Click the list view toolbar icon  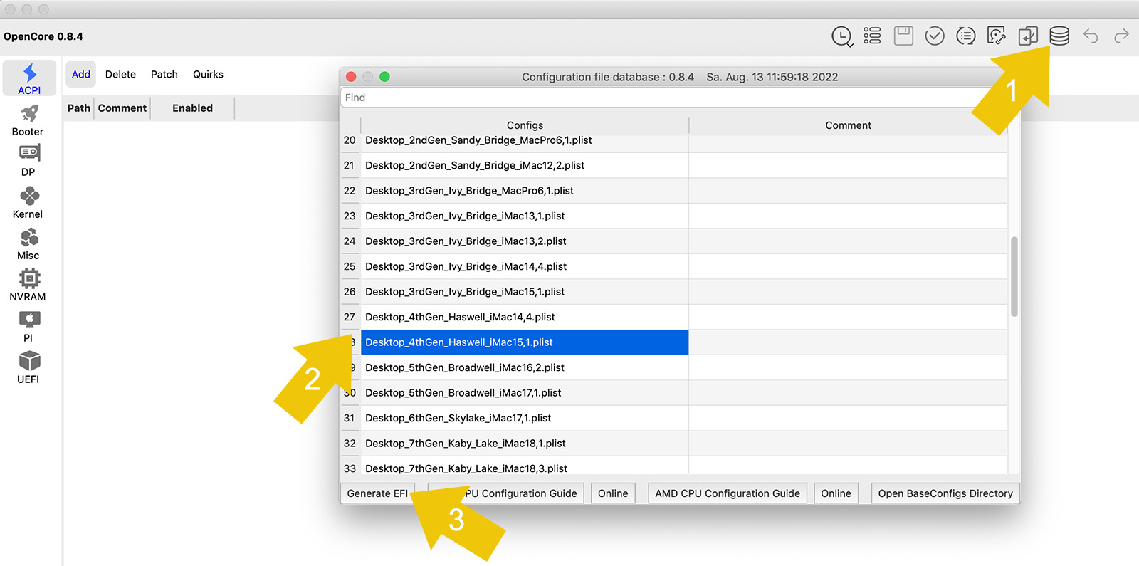click(872, 36)
